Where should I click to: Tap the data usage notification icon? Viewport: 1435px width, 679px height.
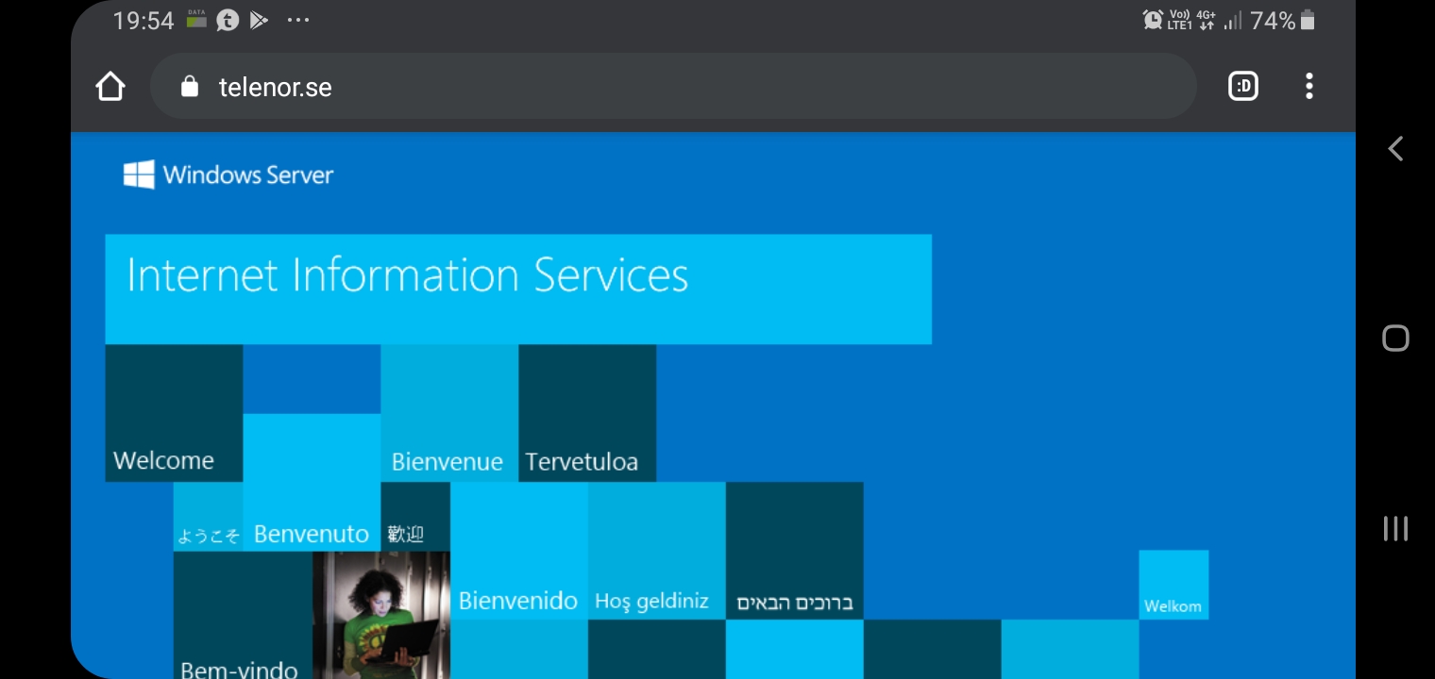196,19
